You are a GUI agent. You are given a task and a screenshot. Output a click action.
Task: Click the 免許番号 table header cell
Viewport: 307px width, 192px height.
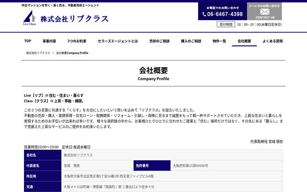[152, 166]
